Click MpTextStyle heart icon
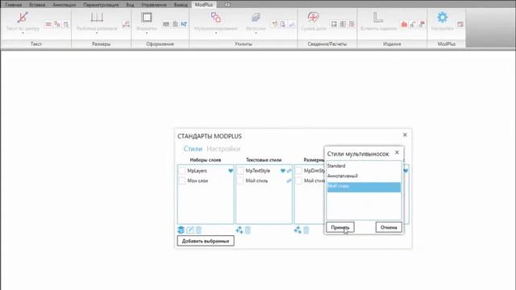Viewport: 516px width, 290px height. 283,171
